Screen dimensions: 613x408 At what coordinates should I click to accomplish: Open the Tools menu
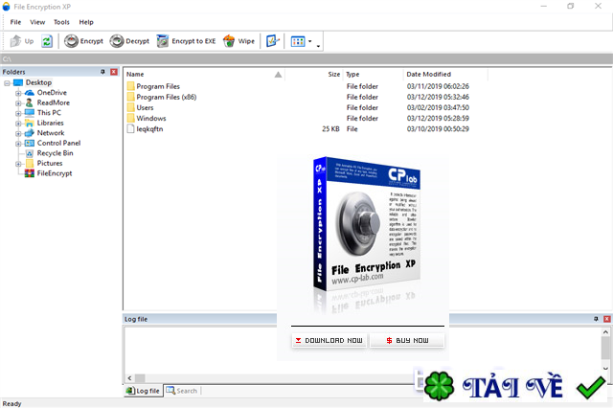(x=61, y=22)
